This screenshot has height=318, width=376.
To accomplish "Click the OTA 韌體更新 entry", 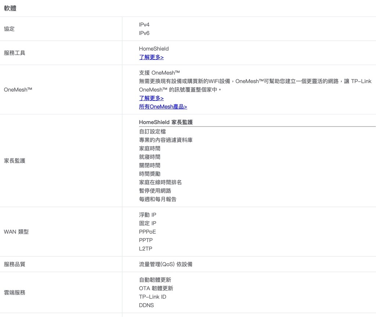I will tap(156, 288).
